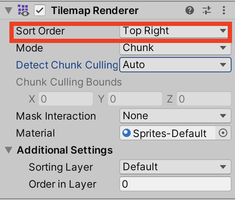Screen dimensions: 235x200
Task: Click the Sprites-Default material field
Action: (x=167, y=133)
